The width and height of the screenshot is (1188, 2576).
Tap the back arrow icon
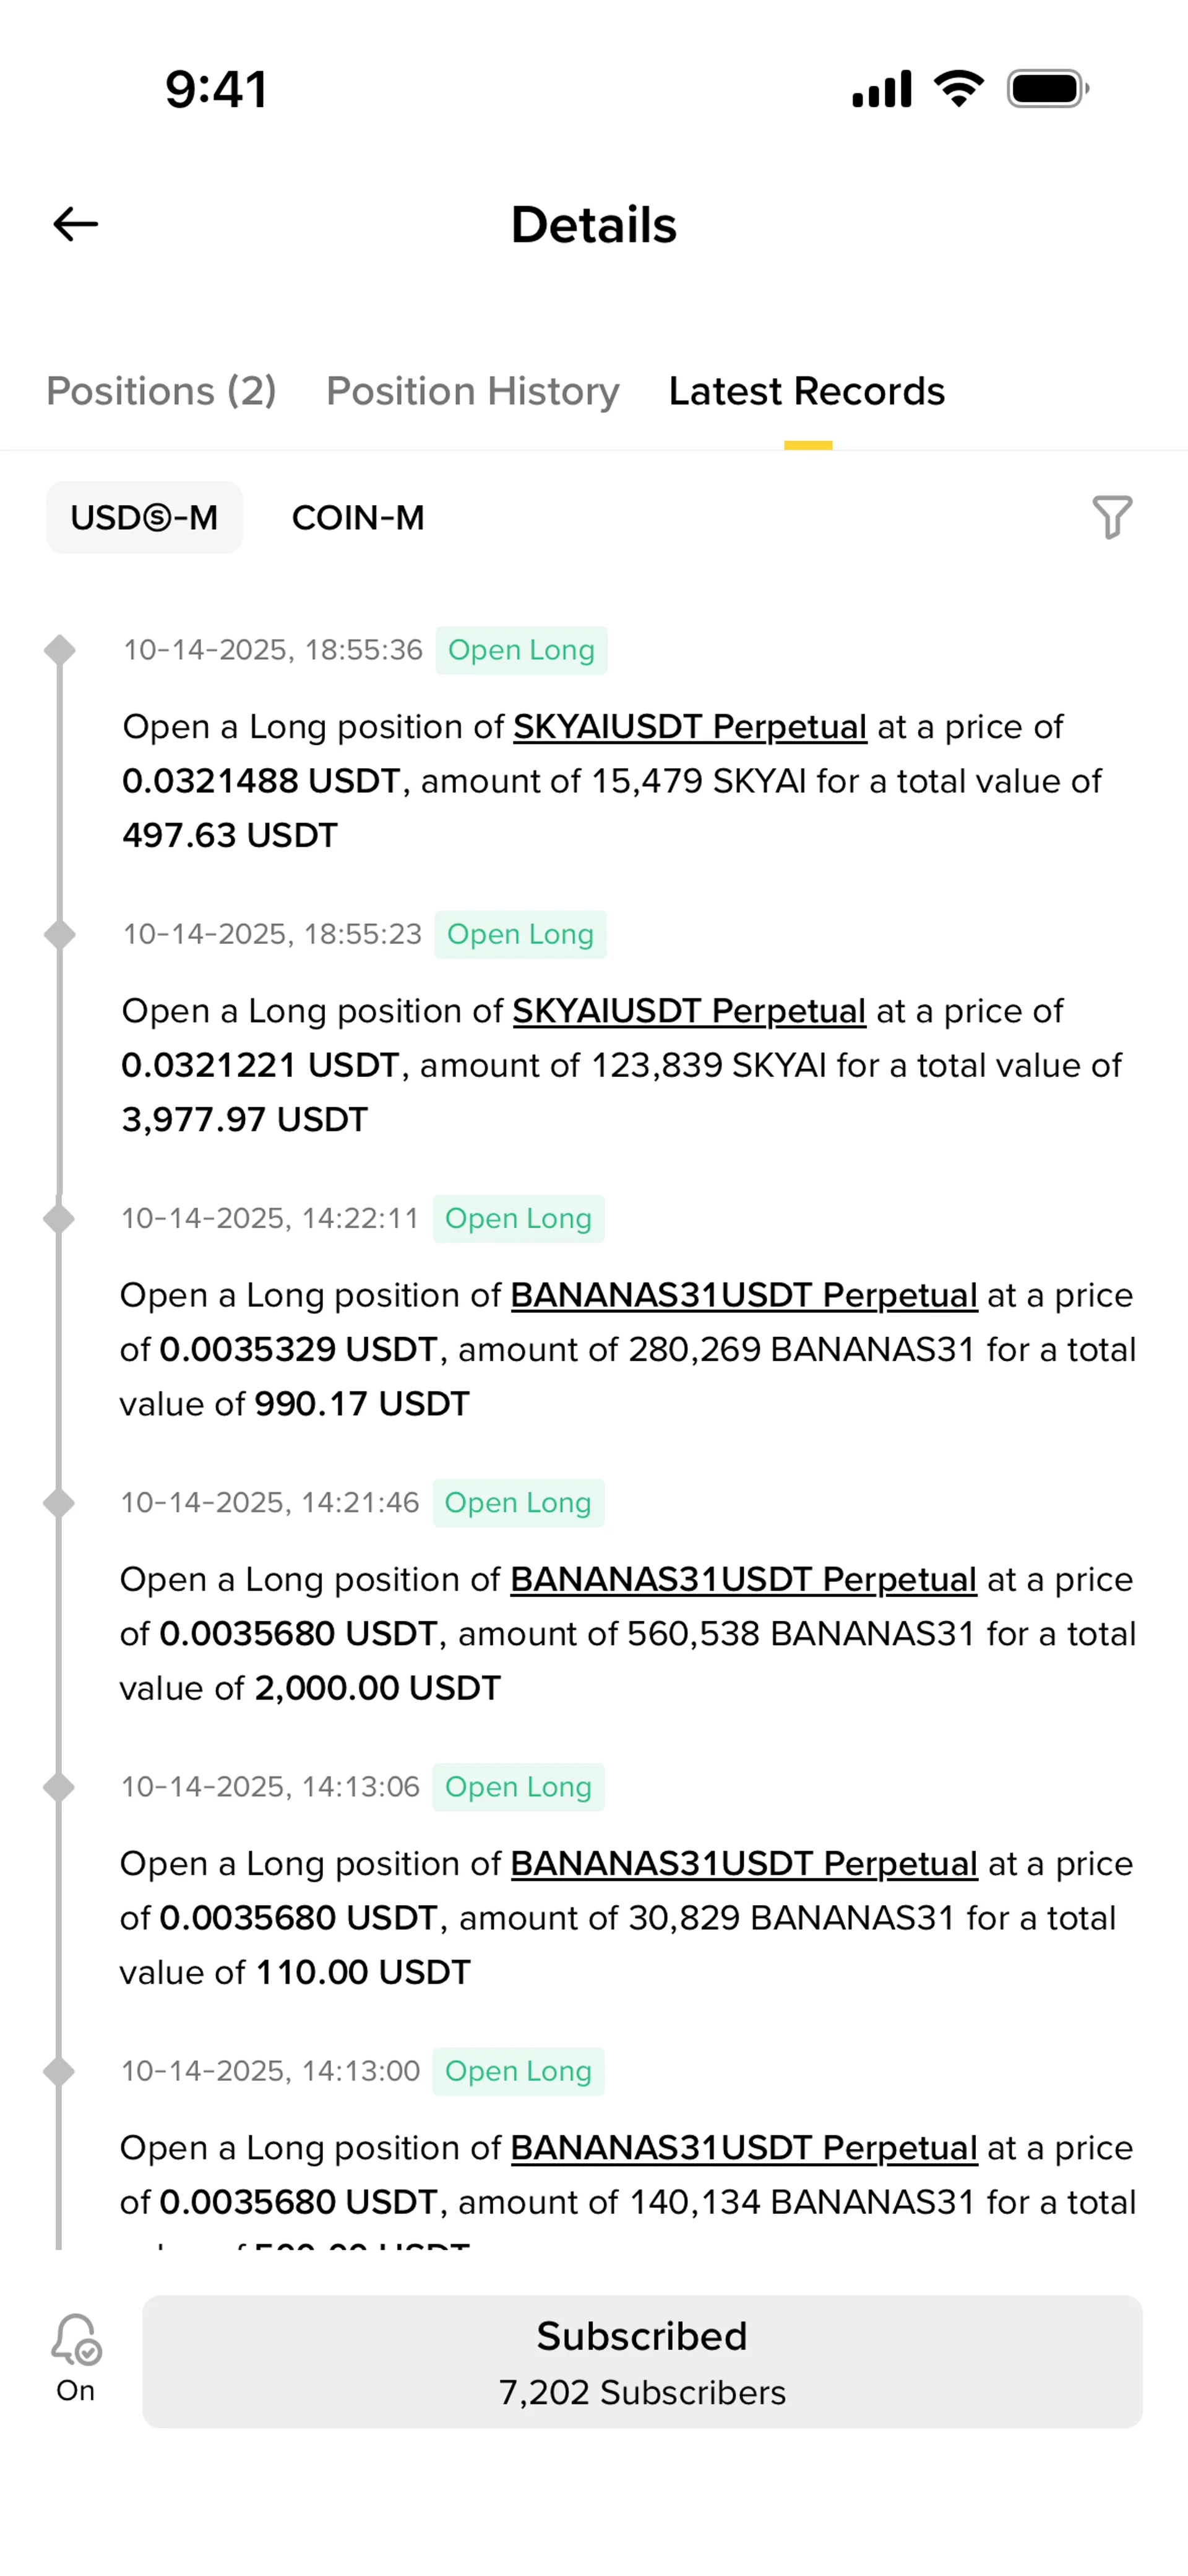coord(75,224)
